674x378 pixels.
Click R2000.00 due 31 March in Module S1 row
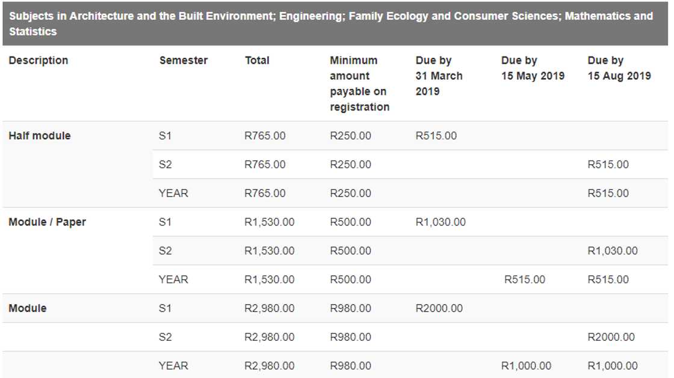[439, 308]
